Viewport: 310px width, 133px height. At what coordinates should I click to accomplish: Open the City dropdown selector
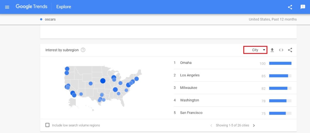click(x=255, y=50)
